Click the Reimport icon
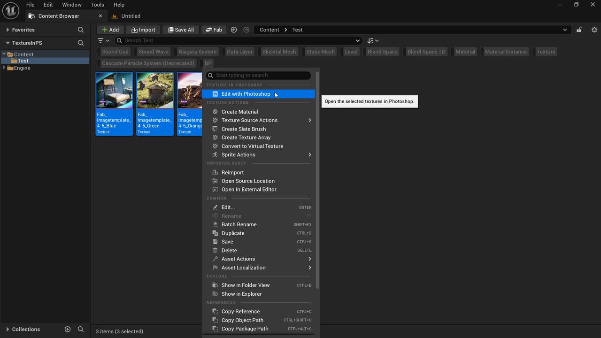 click(215, 172)
